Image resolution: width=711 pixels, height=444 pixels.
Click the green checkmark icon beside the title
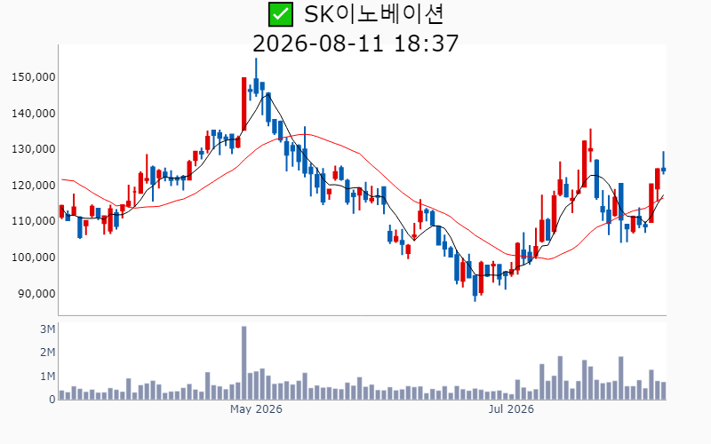tap(281, 14)
